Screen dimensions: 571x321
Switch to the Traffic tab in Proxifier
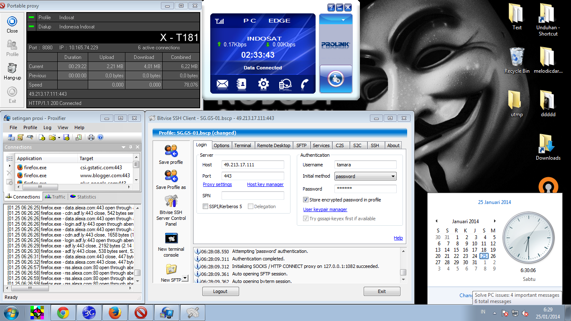coord(56,197)
